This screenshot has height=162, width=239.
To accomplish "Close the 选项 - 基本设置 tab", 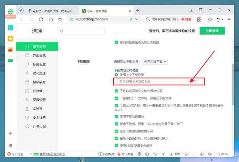I will coord(130,11).
